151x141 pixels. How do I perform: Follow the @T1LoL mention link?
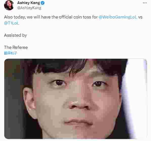point(12,23)
